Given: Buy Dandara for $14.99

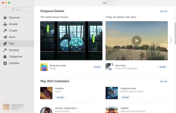Looking at the screenshot, I should (60, 97).
